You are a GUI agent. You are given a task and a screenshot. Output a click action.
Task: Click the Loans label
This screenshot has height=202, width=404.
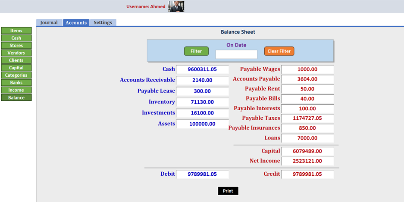[272, 138]
